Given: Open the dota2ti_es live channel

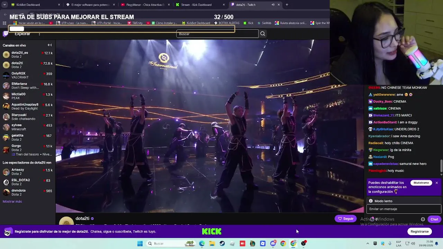Looking at the screenshot, I should (x=28, y=55).
